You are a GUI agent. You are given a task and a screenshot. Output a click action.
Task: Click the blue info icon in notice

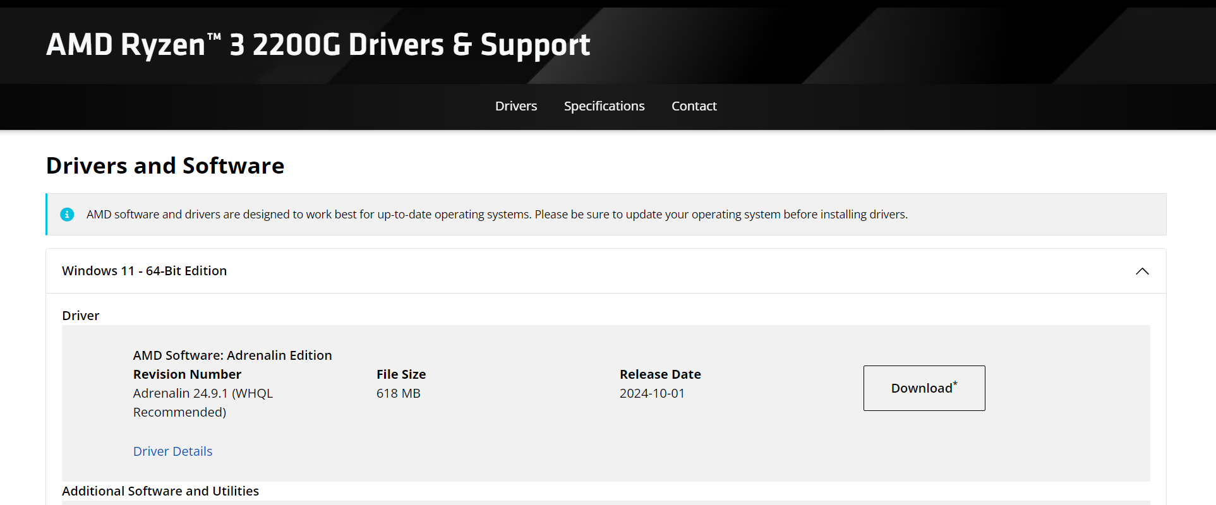[x=67, y=215]
